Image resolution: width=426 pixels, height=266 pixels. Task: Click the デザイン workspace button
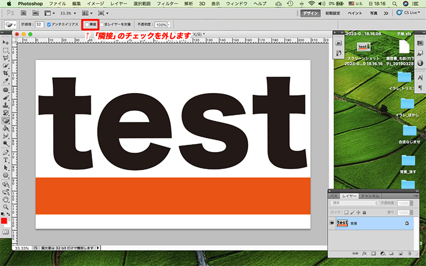click(311, 12)
